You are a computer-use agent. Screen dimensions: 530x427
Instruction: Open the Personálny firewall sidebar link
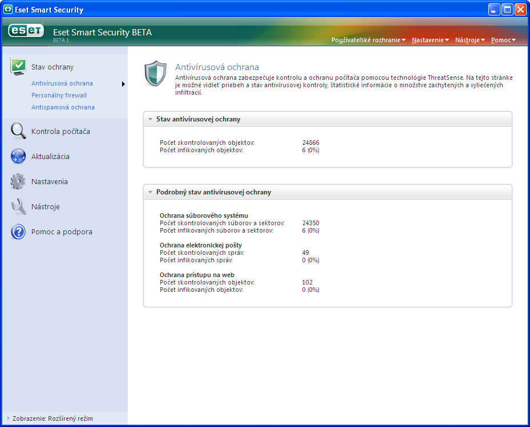click(59, 95)
